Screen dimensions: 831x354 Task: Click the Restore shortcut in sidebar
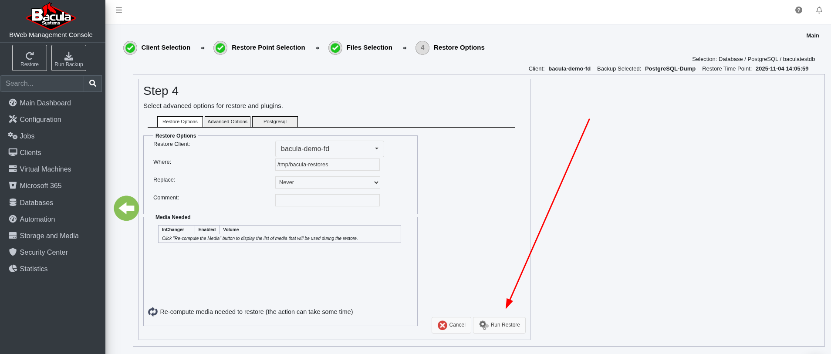pyautogui.click(x=30, y=58)
